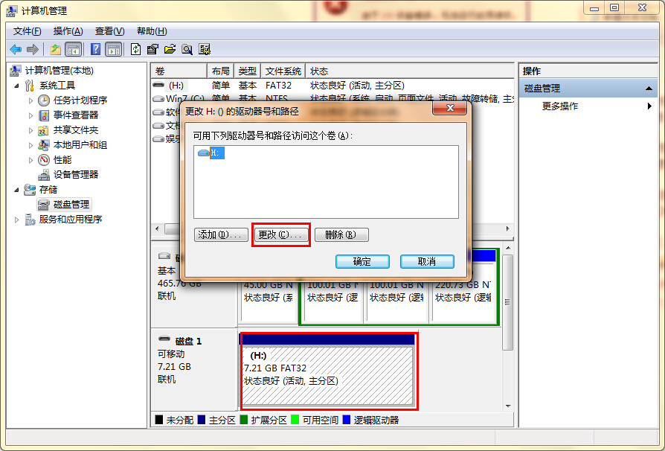Click the Properties sheet toolbar icon
This screenshot has width=665, height=451.
tap(152, 50)
